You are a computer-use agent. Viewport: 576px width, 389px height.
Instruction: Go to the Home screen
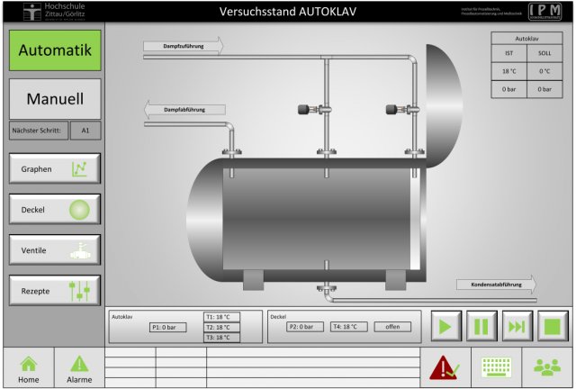click(x=28, y=368)
